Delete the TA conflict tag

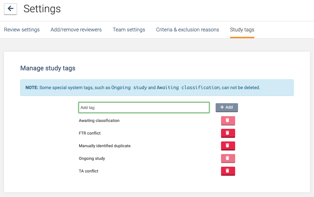(x=228, y=171)
